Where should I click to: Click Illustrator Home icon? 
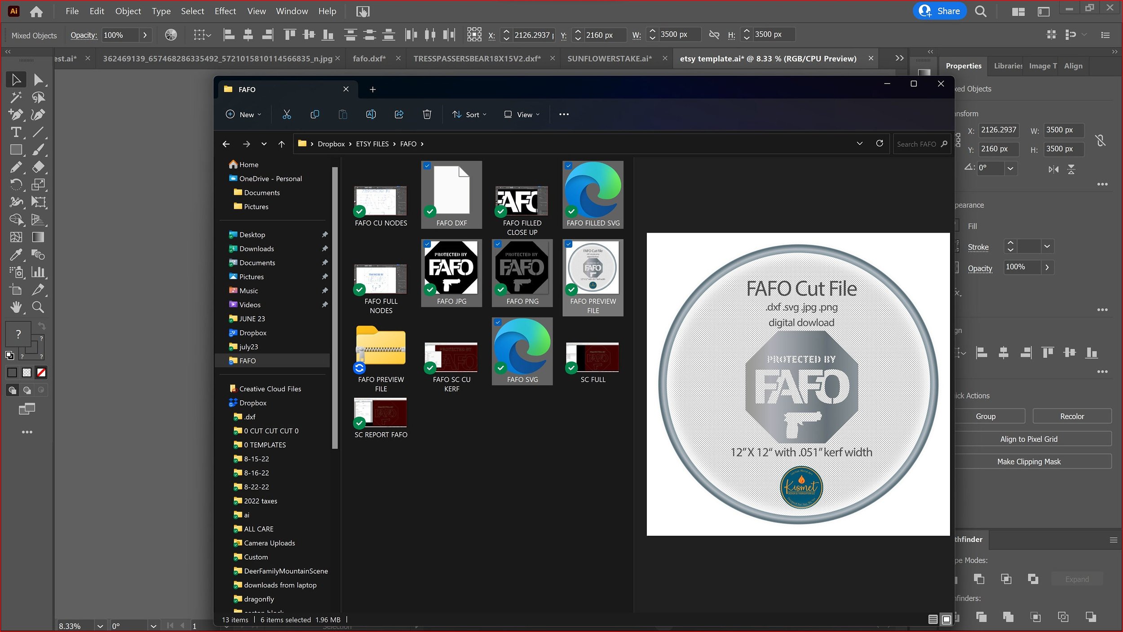click(36, 12)
